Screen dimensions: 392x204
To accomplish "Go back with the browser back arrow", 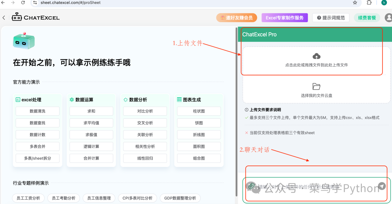I will (3, 3).
